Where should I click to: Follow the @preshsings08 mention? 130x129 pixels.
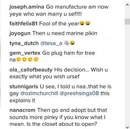(79, 93)
